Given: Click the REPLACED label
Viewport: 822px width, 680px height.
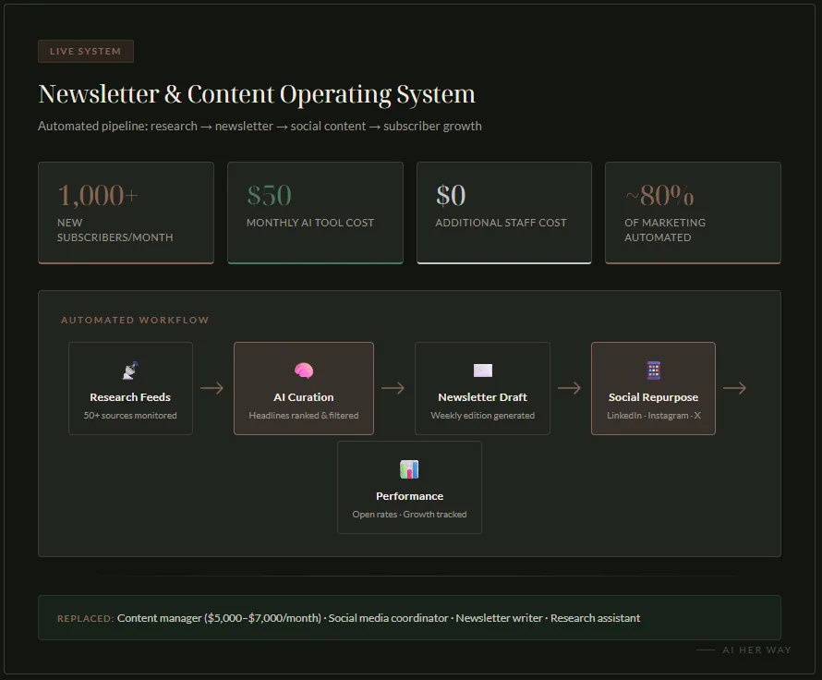Looking at the screenshot, I should [86, 619].
